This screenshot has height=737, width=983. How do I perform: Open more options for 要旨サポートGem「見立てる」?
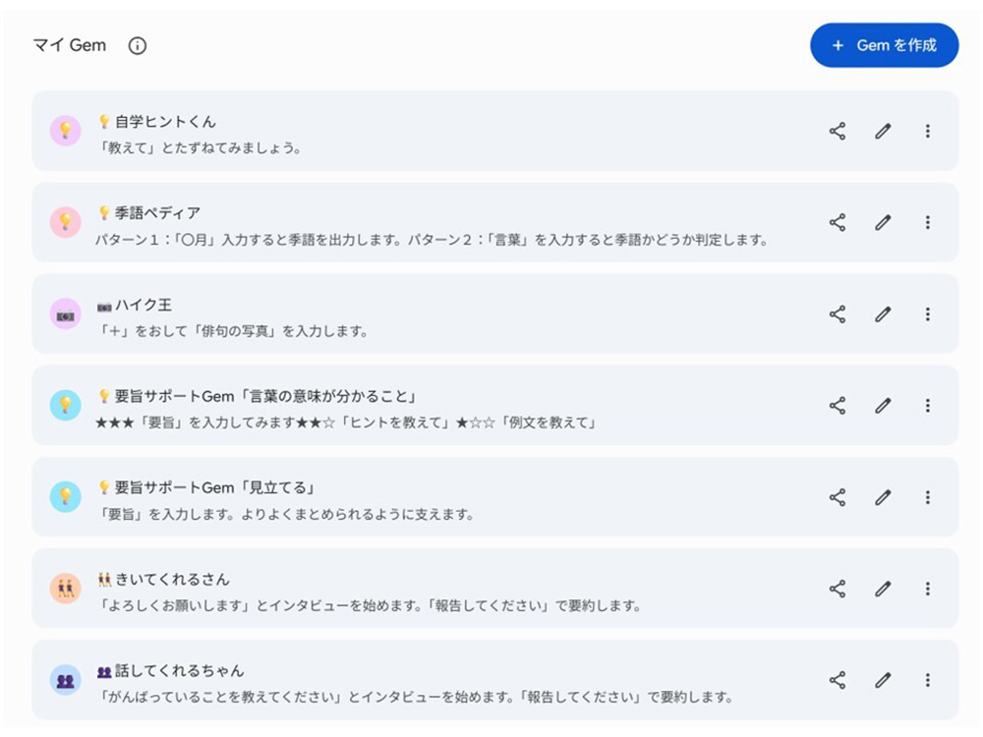[x=927, y=497]
